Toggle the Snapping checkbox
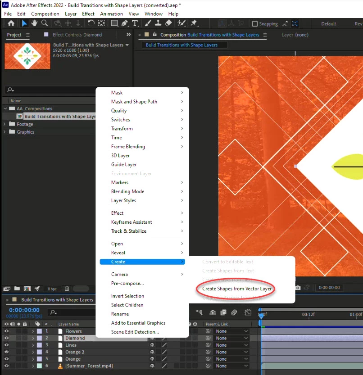 click(255, 24)
